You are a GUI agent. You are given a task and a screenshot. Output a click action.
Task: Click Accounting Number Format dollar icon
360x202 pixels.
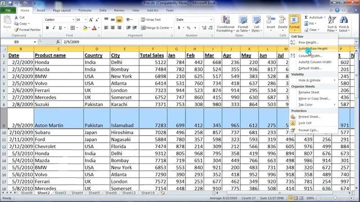179,27
